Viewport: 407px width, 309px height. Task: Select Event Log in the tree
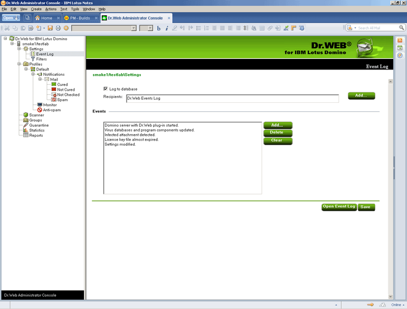(x=45, y=54)
